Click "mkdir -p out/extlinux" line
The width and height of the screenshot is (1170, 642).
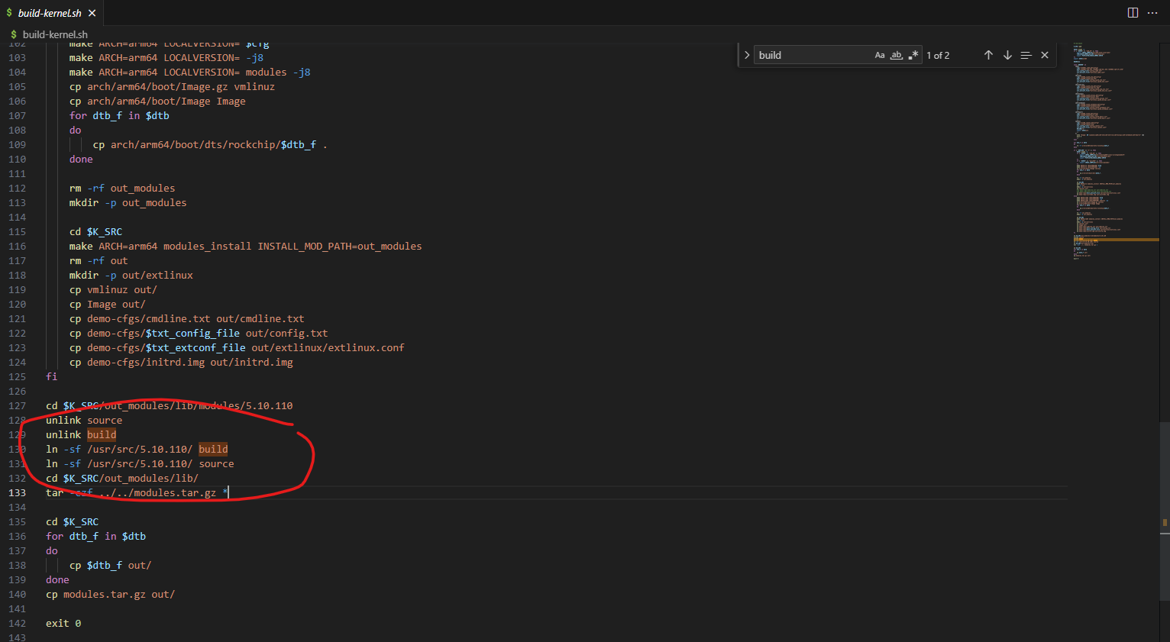131,275
